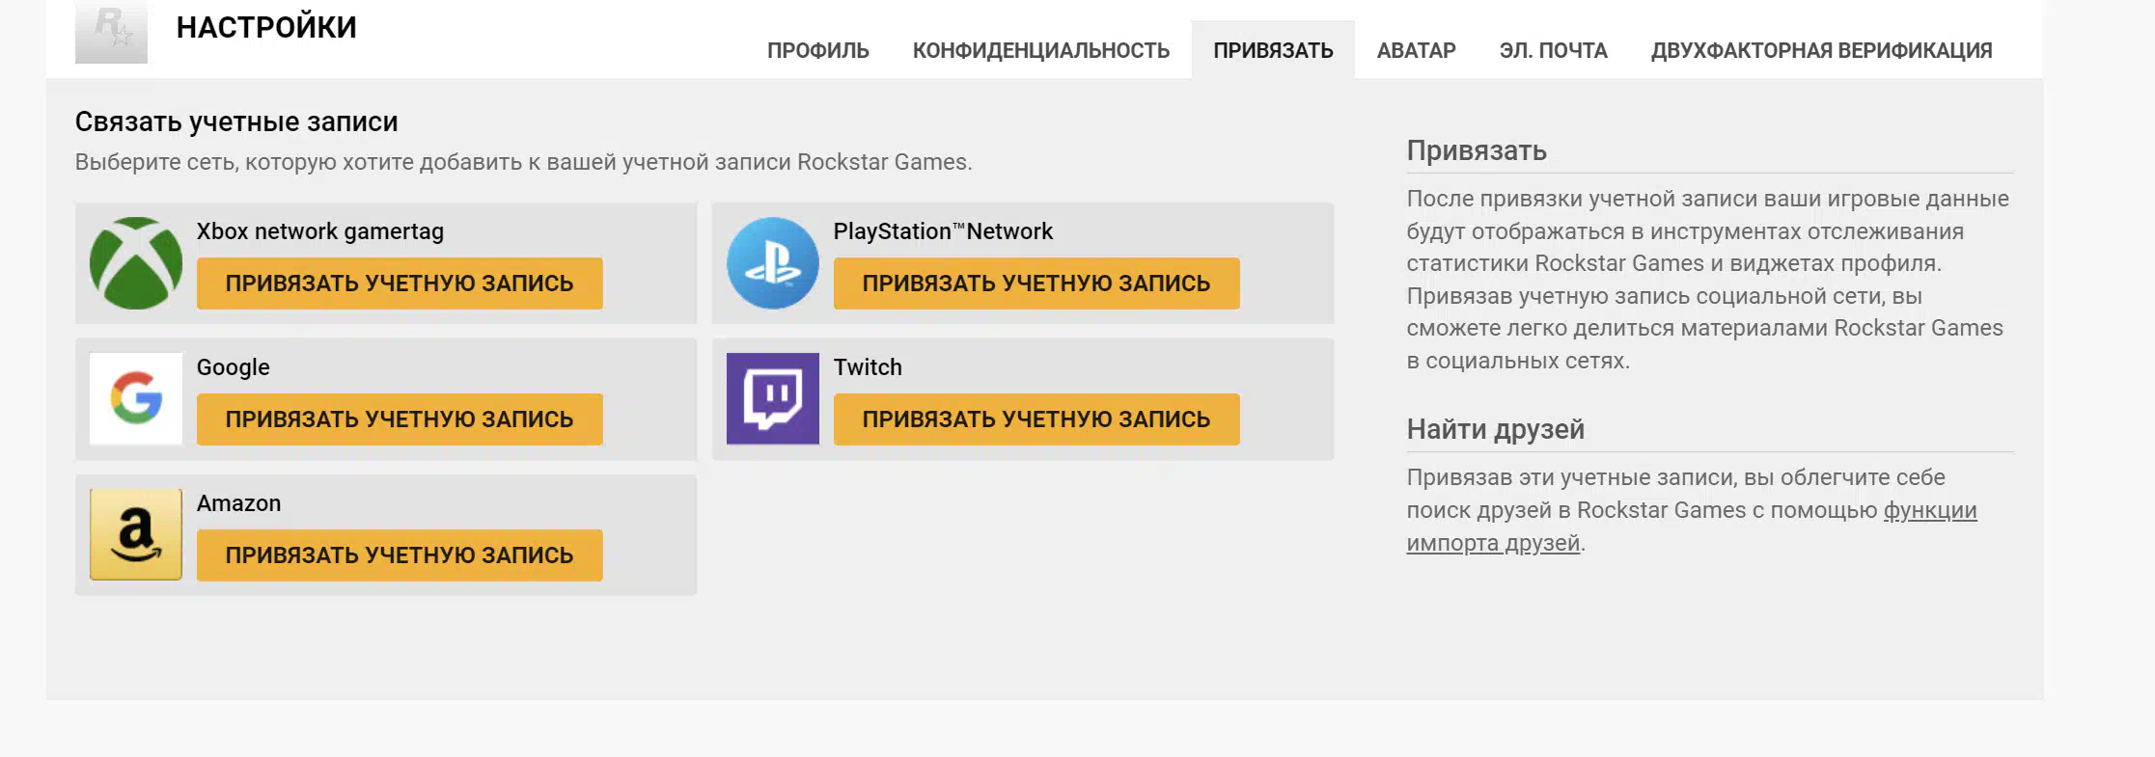Click the Найти друзей heading
The width and height of the screenshot is (2155, 757).
pos(1495,429)
